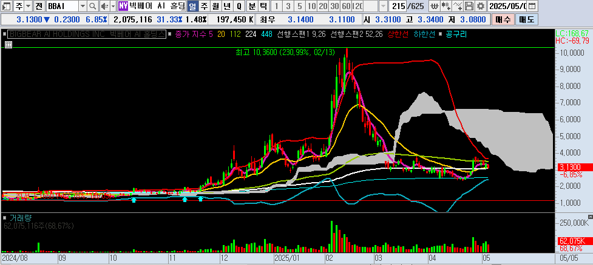593x265 pixels.
Task: Expand the ticker symbol history dropdown arrow
Action: point(83,5)
